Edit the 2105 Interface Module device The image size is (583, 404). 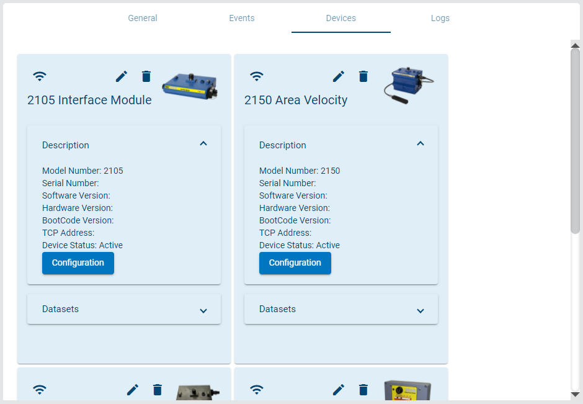(x=121, y=76)
